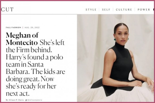
Task: Open the POWER section from the navigation
Action: click(144, 10)
